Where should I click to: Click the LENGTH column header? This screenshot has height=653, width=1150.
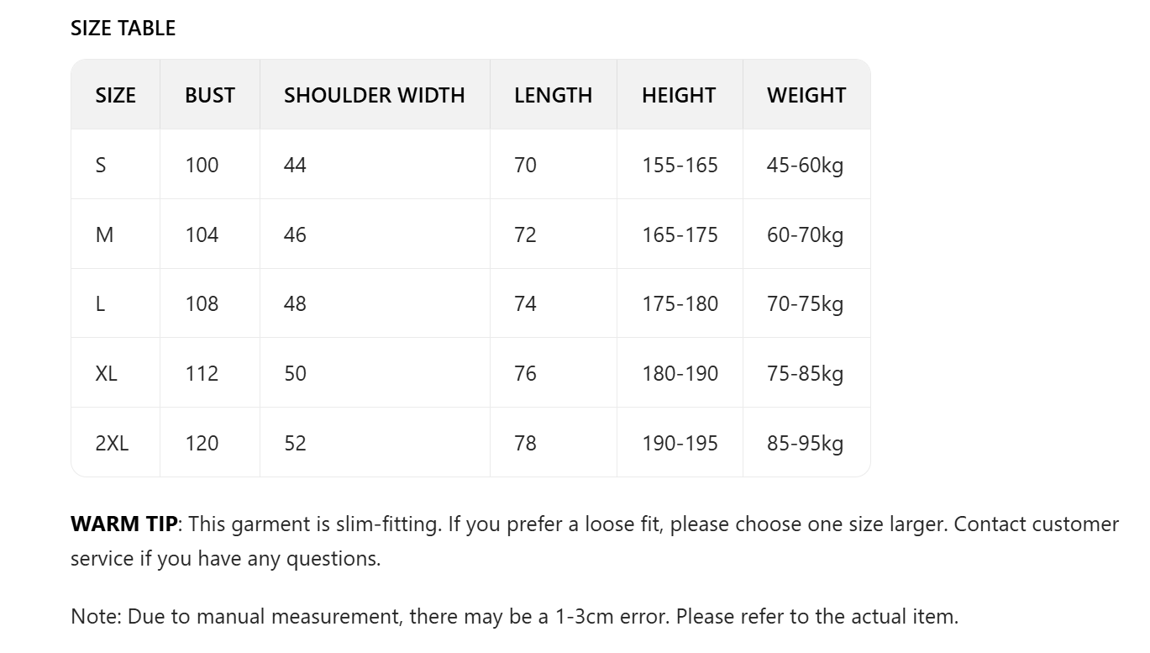pyautogui.click(x=553, y=95)
